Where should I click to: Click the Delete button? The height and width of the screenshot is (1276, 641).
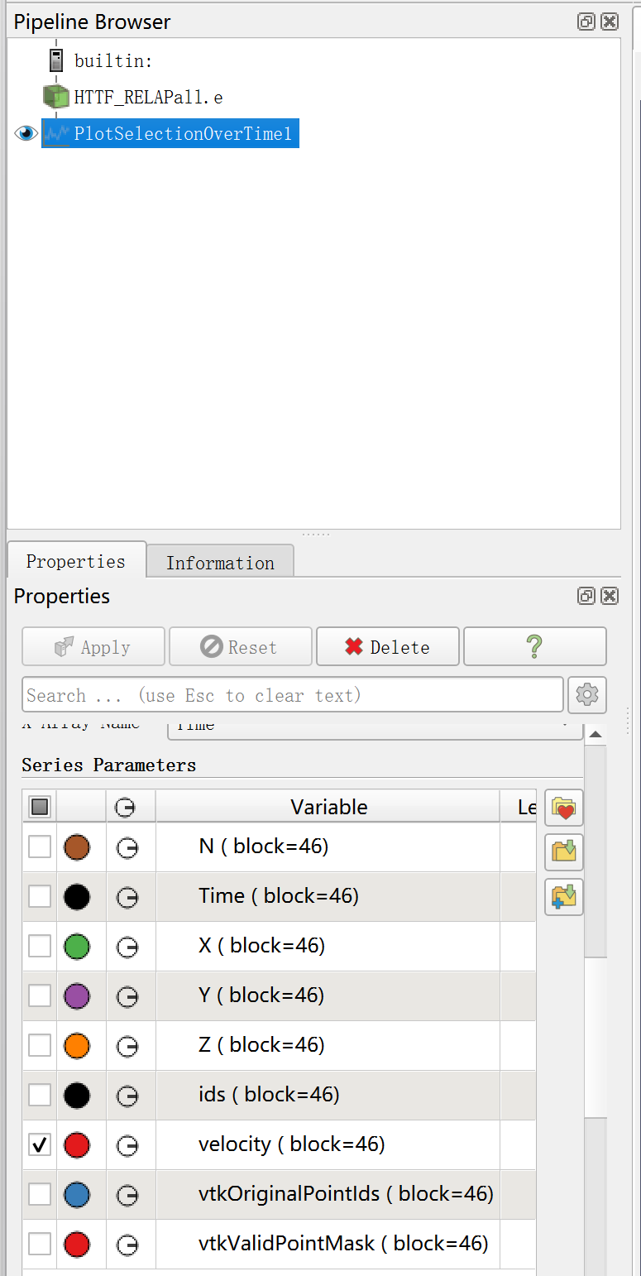(387, 647)
